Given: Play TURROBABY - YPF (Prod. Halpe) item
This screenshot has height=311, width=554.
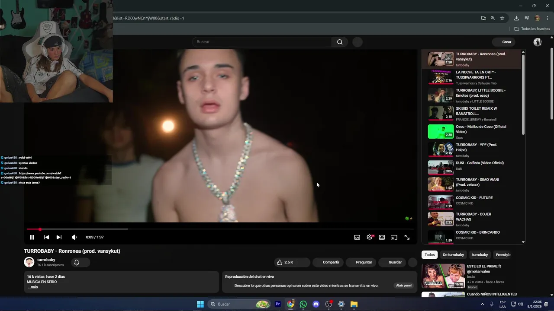Looking at the screenshot, I should (471, 150).
